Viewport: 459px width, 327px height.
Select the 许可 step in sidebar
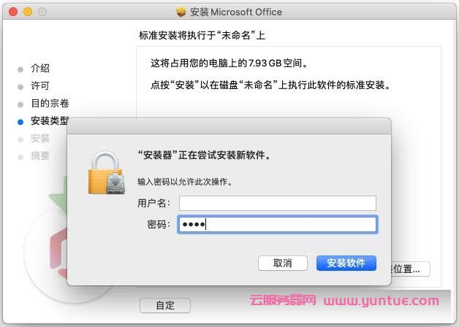[40, 86]
